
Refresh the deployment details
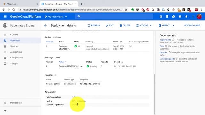(94, 26)
